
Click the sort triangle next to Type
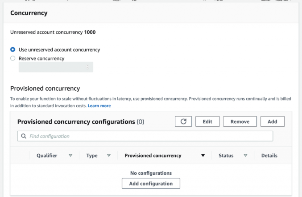[109, 156]
